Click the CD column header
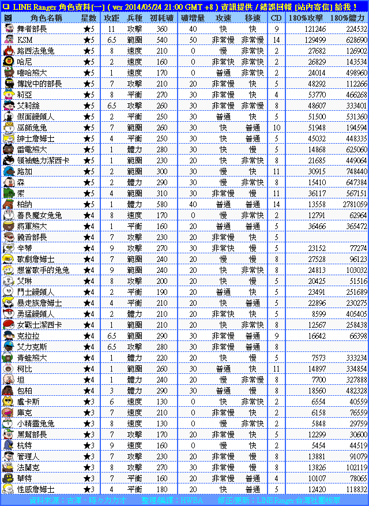The width and height of the screenshot is (369, 506). click(276, 18)
